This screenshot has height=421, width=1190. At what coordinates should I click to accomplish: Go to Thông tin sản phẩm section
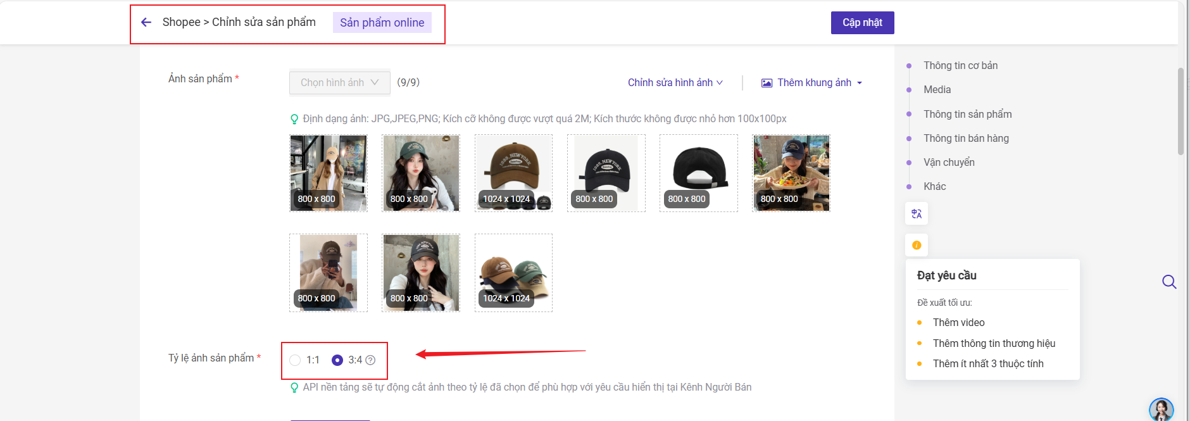point(967,114)
